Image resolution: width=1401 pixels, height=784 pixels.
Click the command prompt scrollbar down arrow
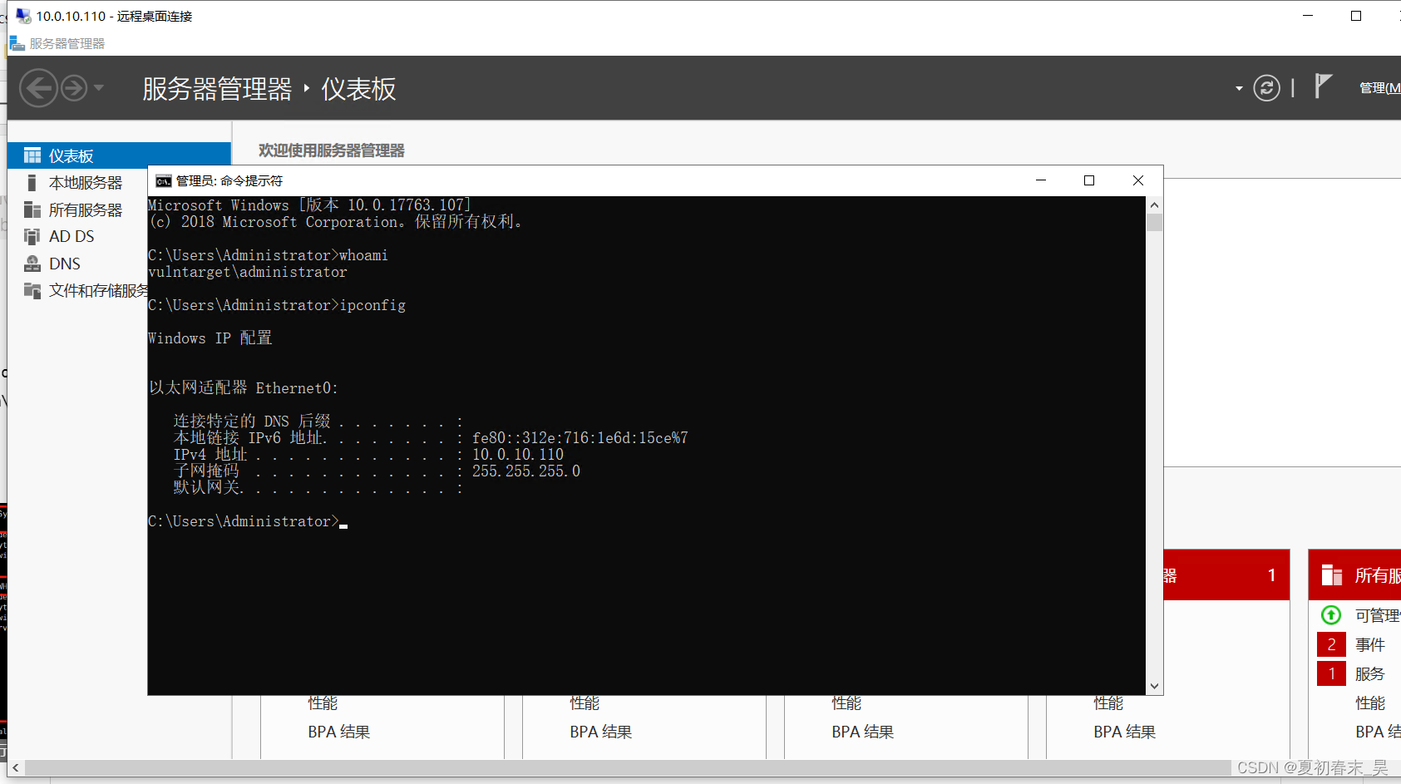coord(1154,686)
